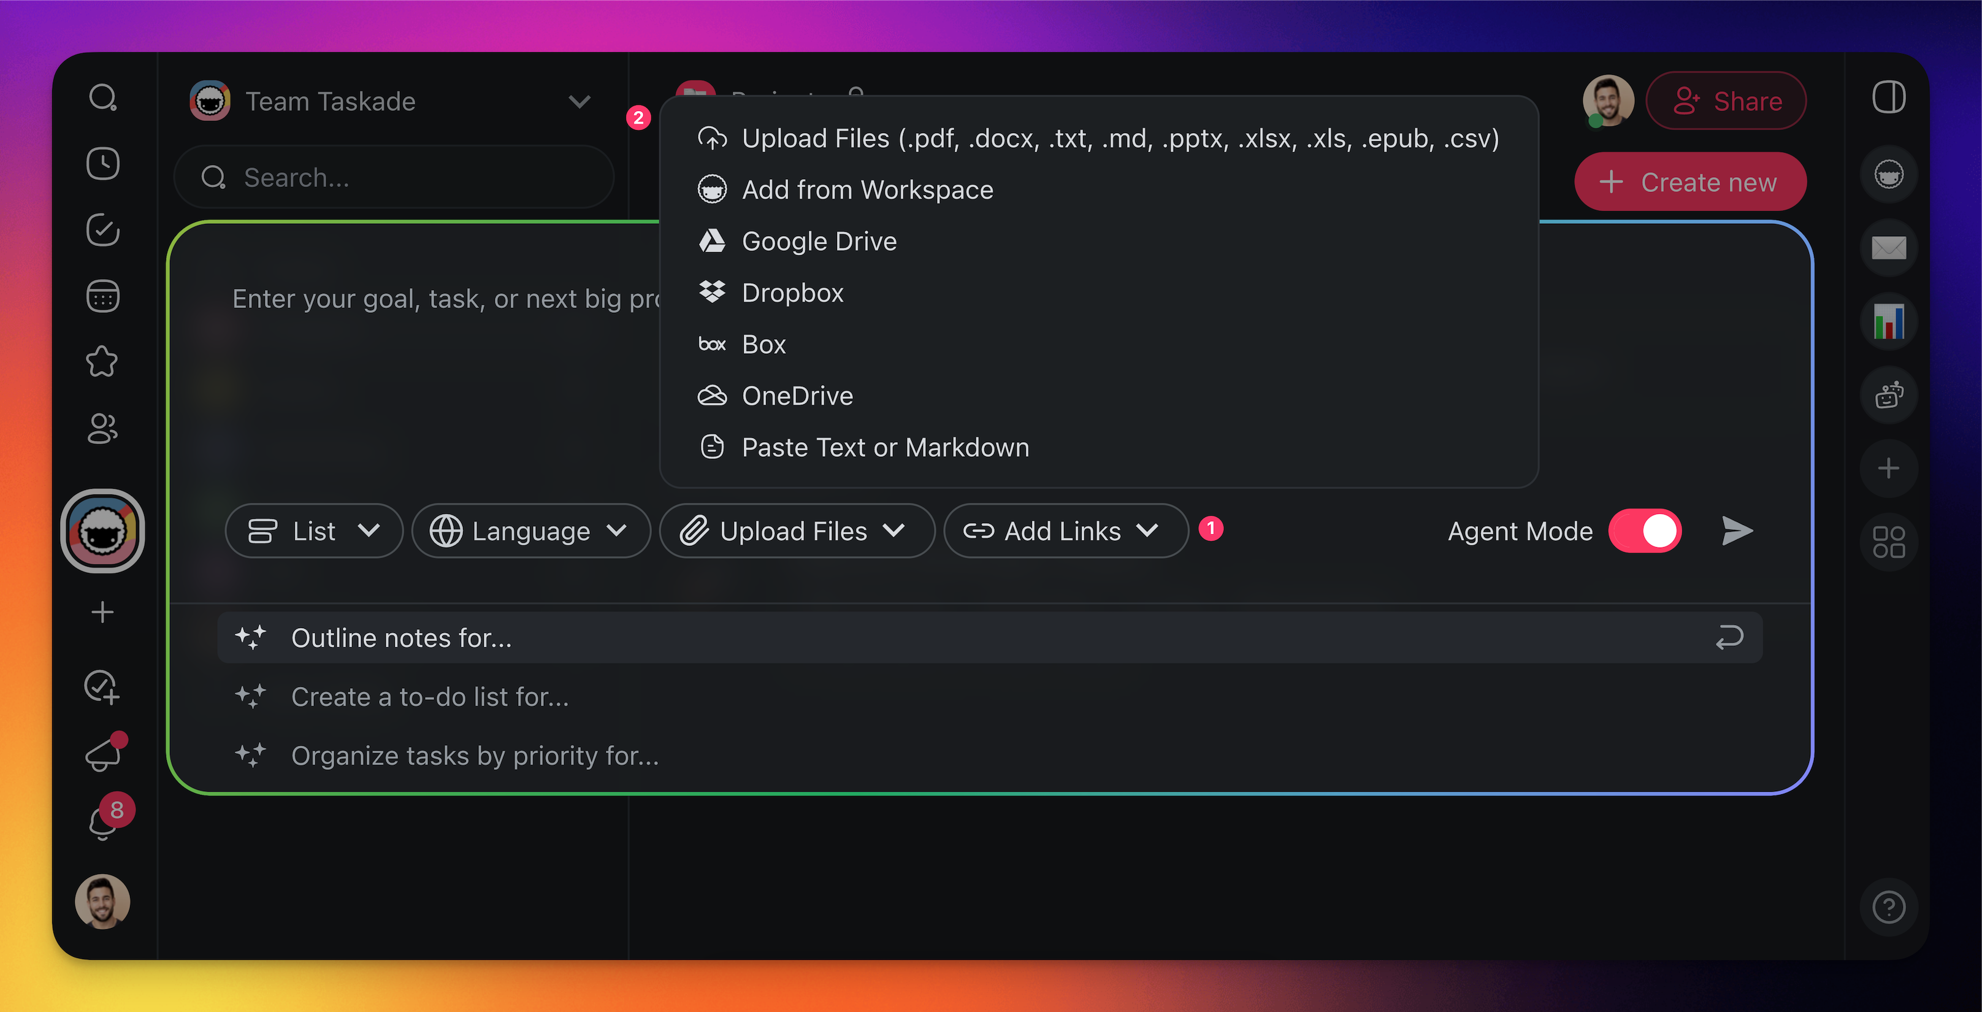Click the Share button

[x=1726, y=102]
